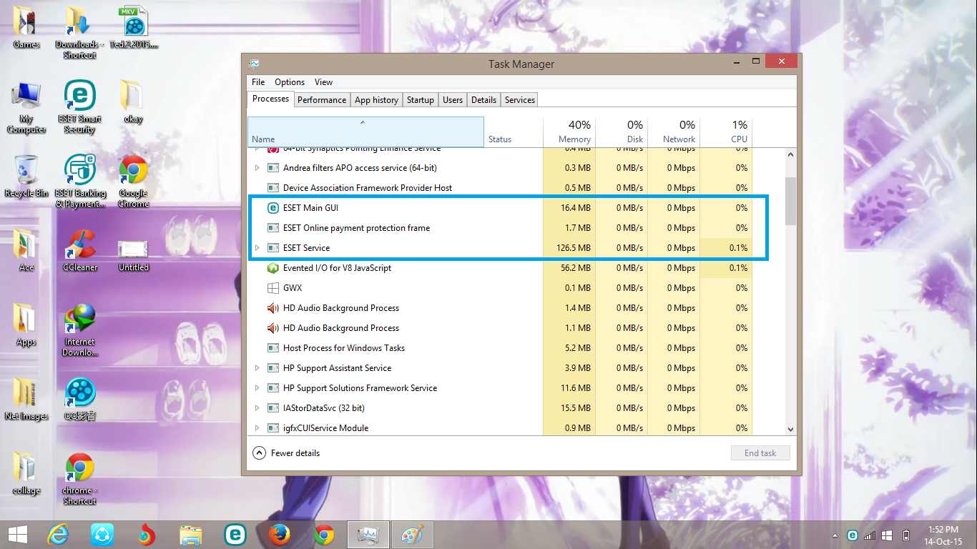Select the collage folder on the desktop
977x549 pixels.
click(x=26, y=473)
